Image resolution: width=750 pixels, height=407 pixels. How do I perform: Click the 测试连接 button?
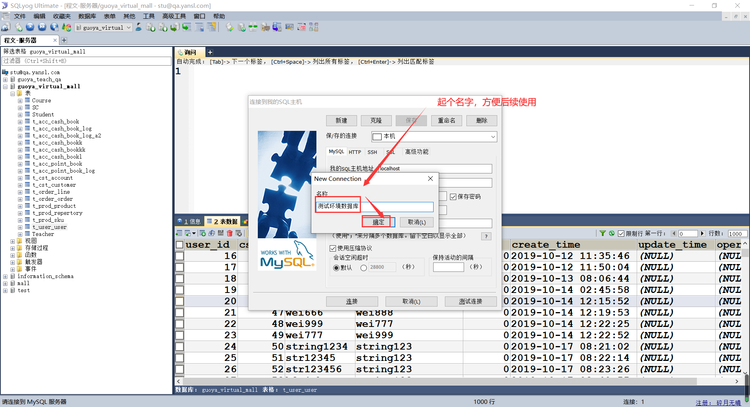coord(471,302)
